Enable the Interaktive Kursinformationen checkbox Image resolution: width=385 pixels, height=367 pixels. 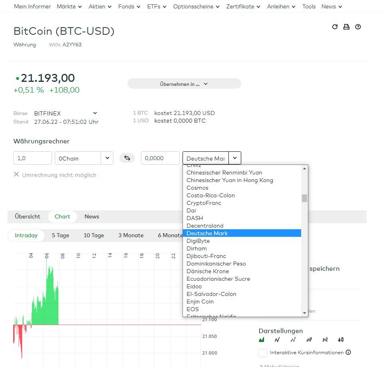(x=263, y=353)
